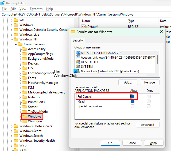
Task: Expand the Windows Live tree node
Action: point(11,35)
